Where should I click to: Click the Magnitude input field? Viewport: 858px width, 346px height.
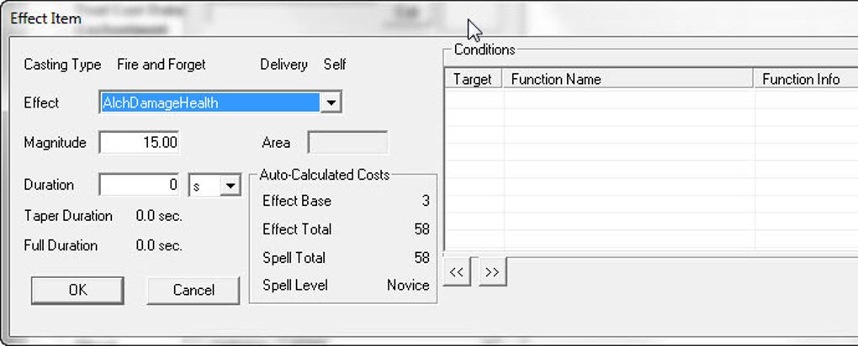pyautogui.click(x=139, y=143)
